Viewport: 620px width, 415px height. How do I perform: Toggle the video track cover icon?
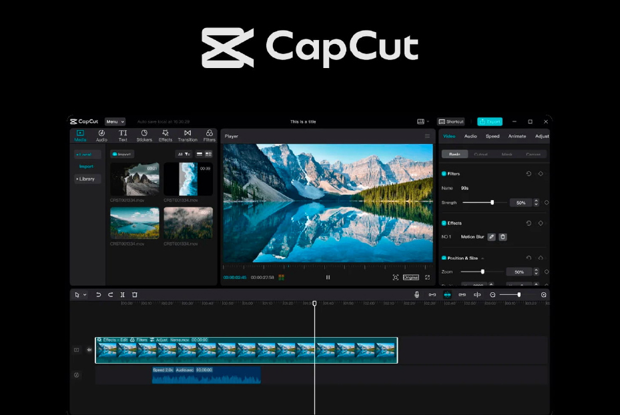(77, 350)
